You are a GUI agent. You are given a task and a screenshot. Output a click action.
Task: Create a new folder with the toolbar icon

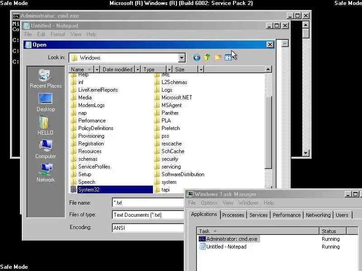click(218, 57)
